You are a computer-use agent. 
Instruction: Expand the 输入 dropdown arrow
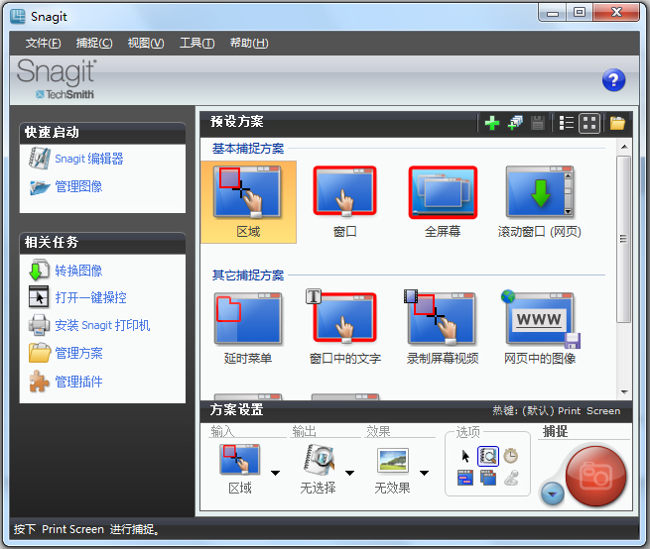point(275,473)
